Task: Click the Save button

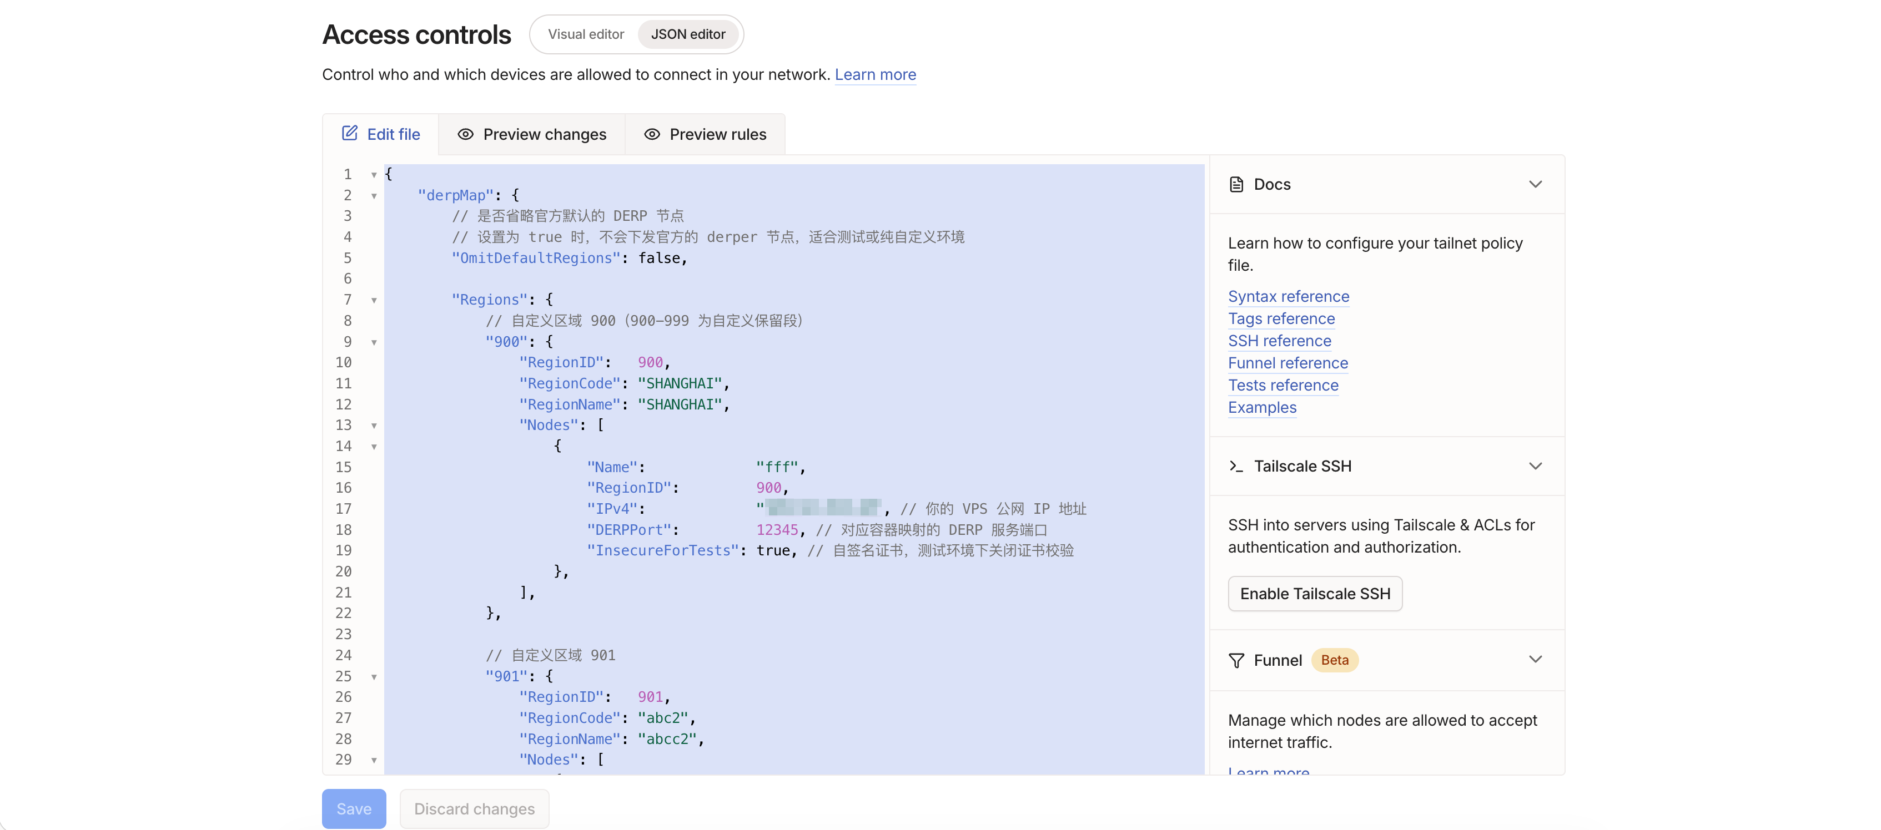Action: click(x=354, y=809)
